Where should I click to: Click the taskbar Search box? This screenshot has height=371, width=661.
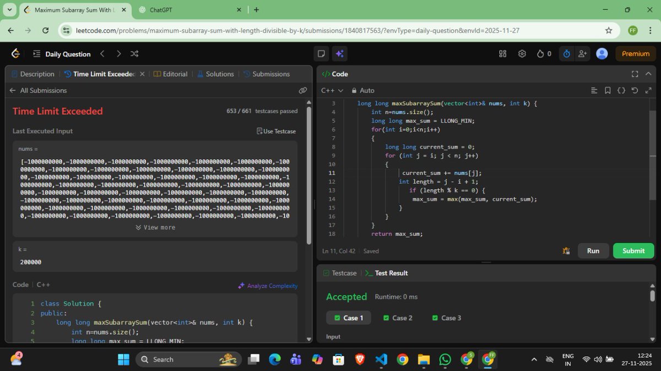pos(189,359)
